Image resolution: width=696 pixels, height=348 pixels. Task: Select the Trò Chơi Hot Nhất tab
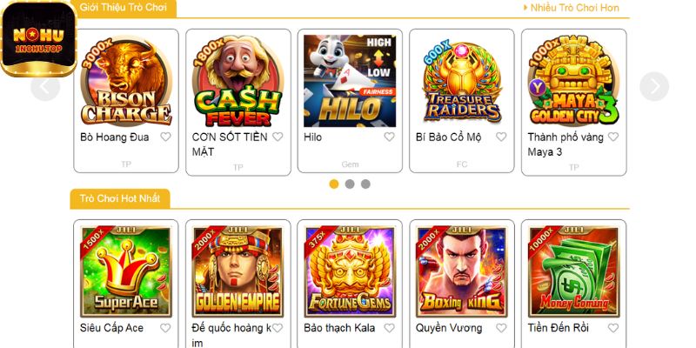[x=120, y=198]
